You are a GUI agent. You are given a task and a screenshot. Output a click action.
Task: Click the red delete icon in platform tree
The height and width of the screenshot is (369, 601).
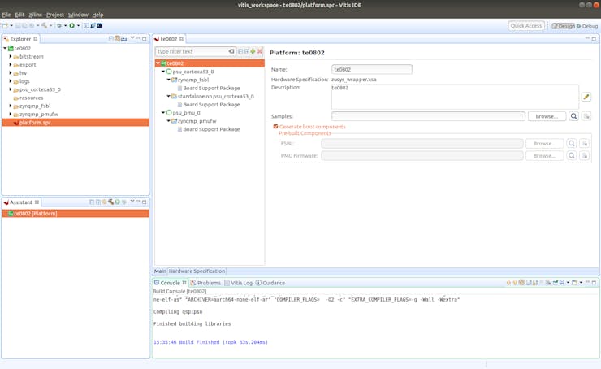(260, 51)
